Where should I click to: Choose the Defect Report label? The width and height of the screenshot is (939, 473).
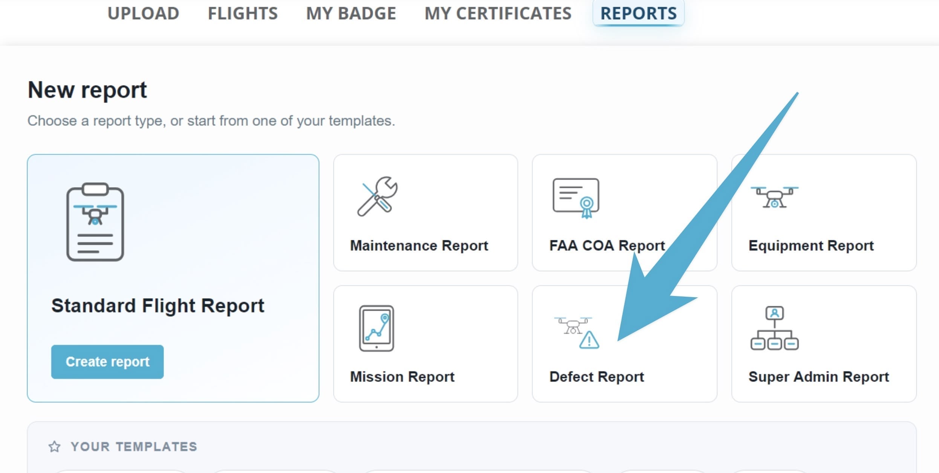point(596,377)
